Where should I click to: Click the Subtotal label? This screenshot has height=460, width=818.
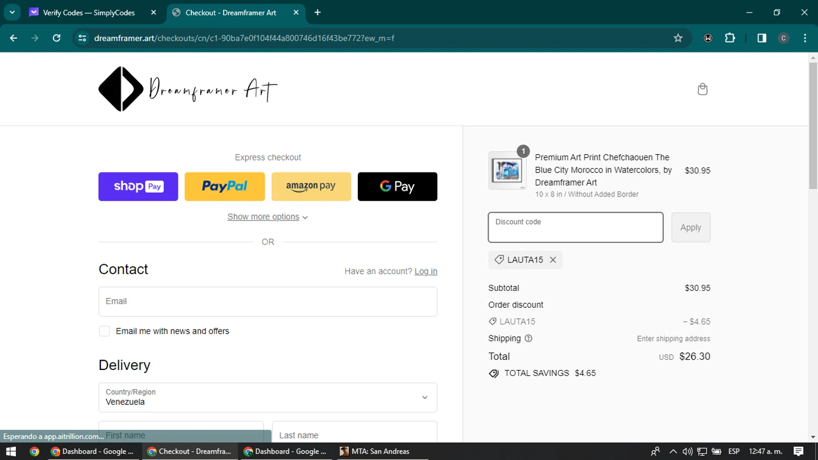504,288
